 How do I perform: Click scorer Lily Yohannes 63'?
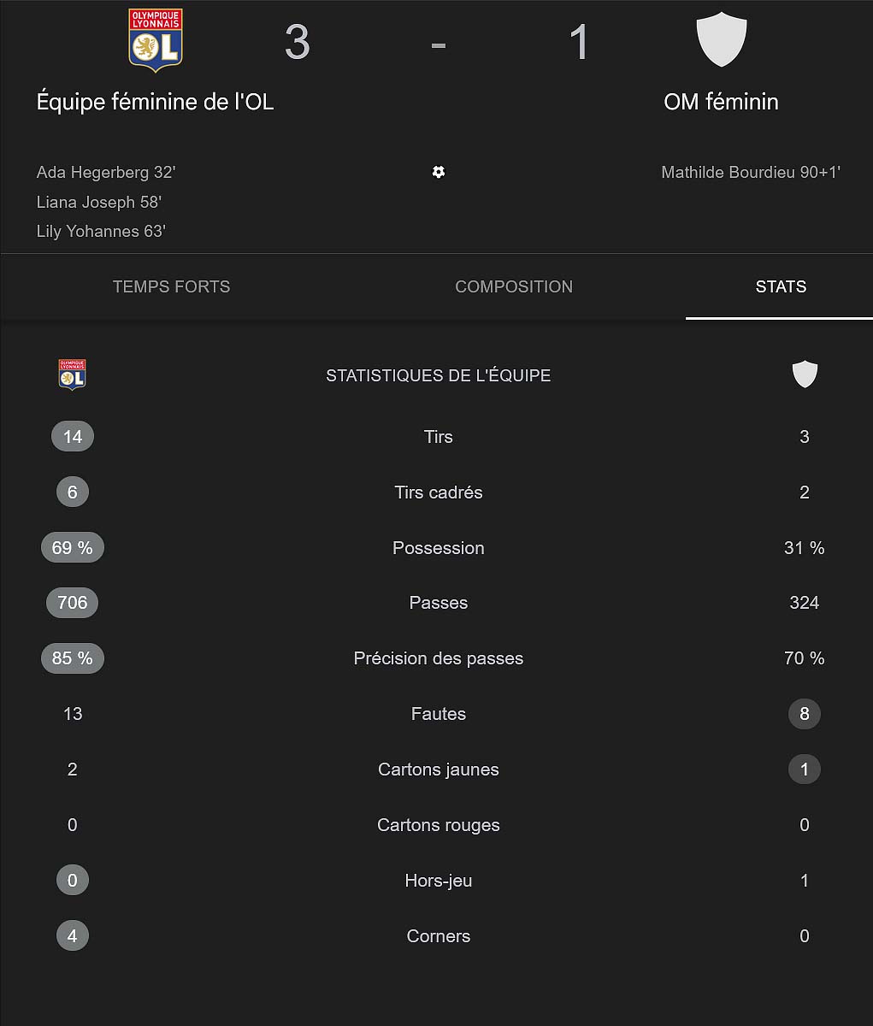101,231
